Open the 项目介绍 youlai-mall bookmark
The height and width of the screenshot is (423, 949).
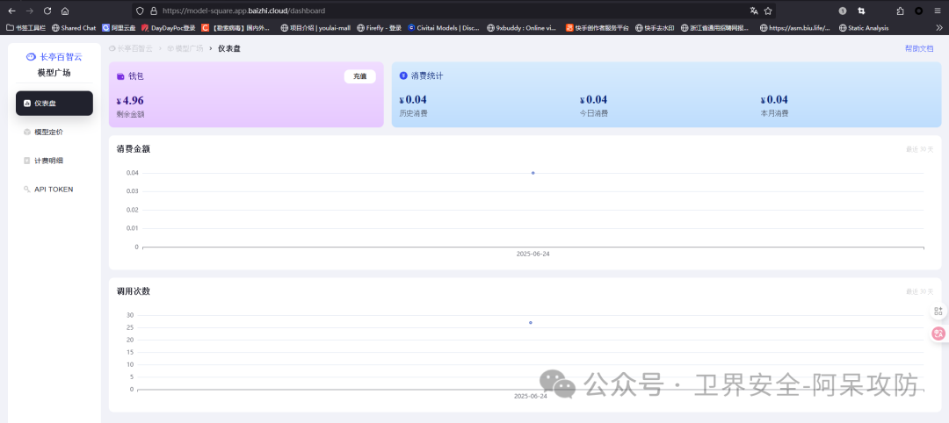coord(315,28)
